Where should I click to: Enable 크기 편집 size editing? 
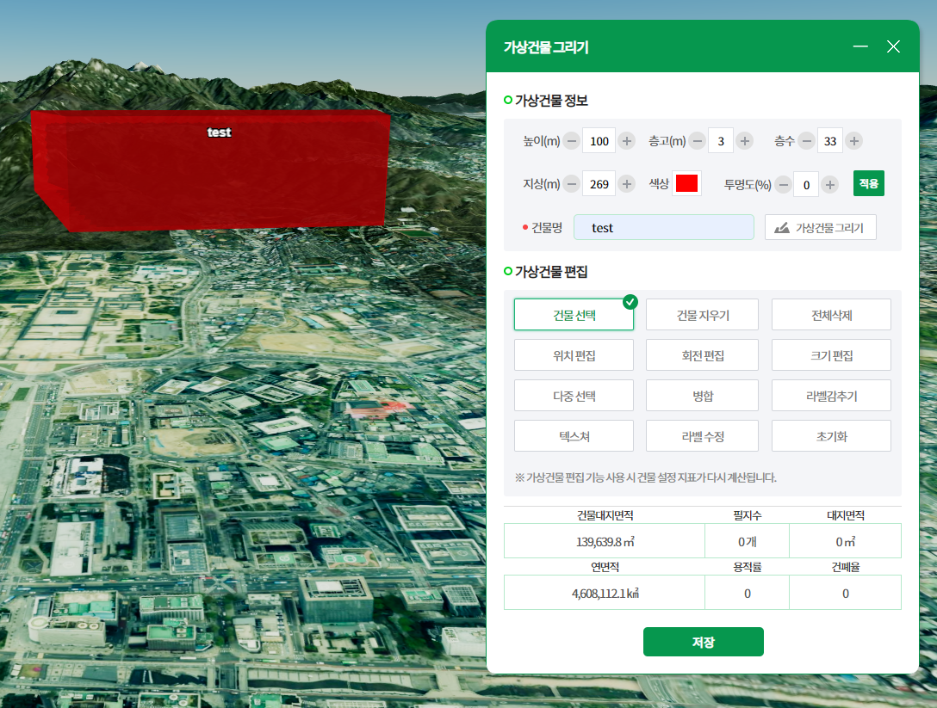(831, 355)
